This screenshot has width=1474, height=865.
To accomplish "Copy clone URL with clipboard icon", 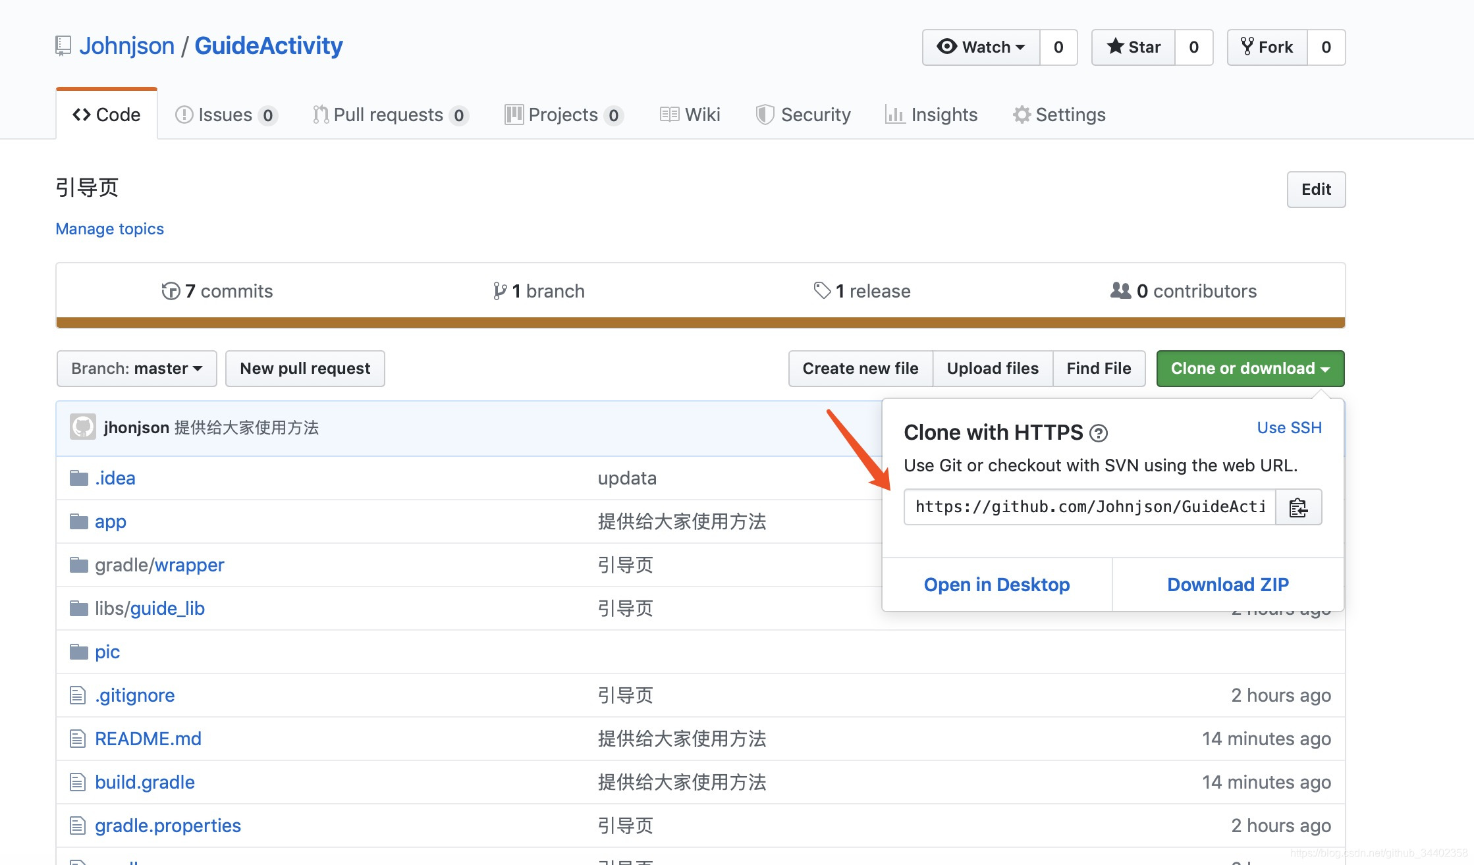I will (1298, 507).
